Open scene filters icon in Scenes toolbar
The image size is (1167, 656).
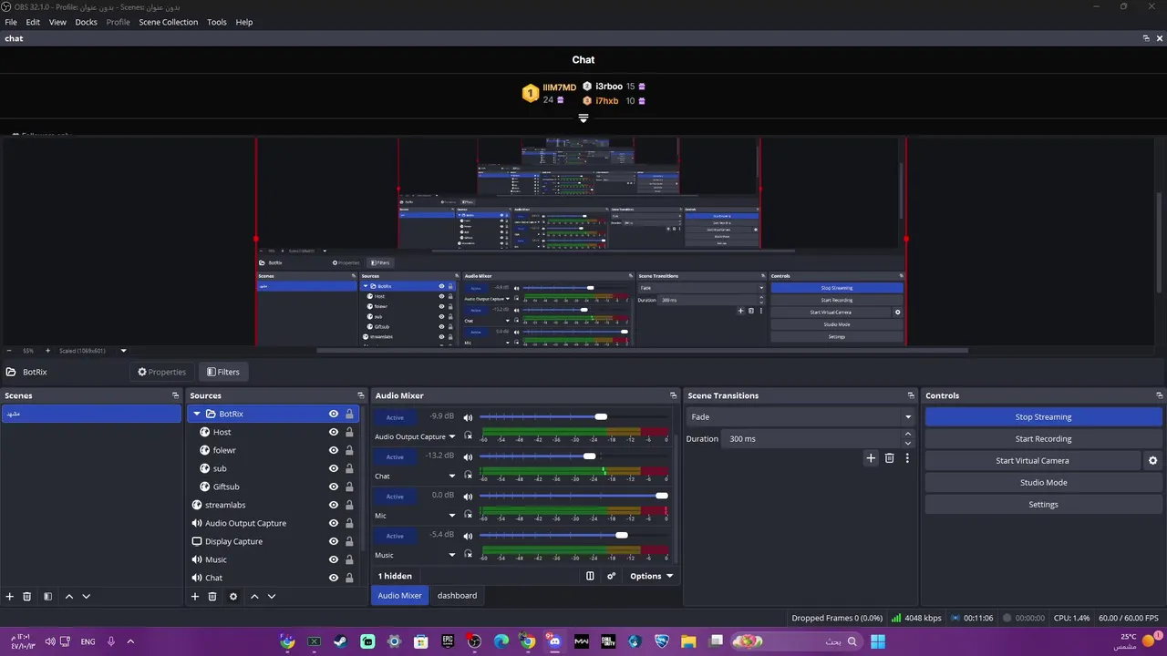47,596
